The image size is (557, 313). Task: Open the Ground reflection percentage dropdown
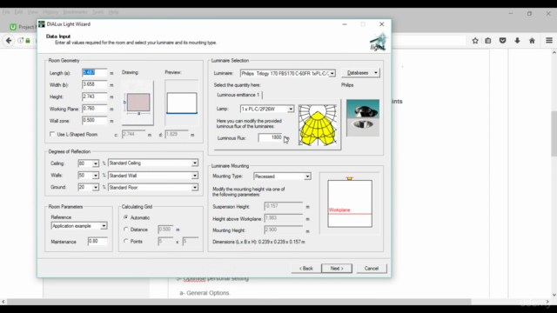[95, 188]
